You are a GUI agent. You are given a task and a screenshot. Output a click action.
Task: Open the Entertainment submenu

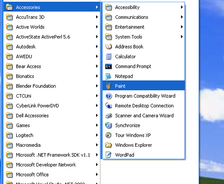pos(144,27)
